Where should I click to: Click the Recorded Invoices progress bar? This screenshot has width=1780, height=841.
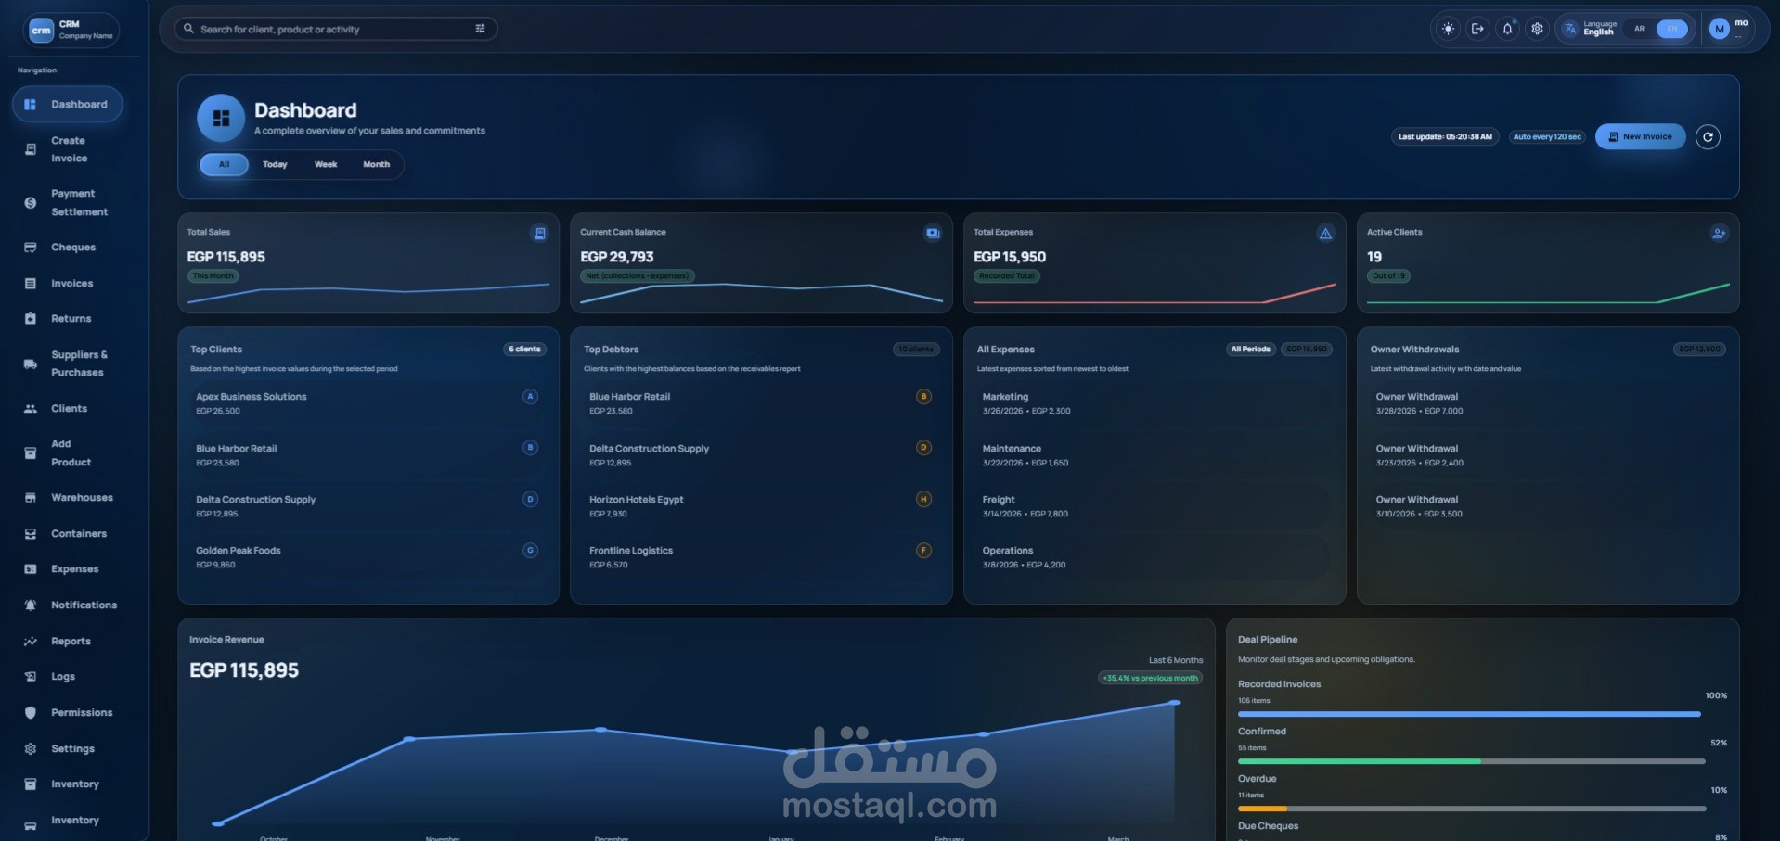pyautogui.click(x=1471, y=714)
